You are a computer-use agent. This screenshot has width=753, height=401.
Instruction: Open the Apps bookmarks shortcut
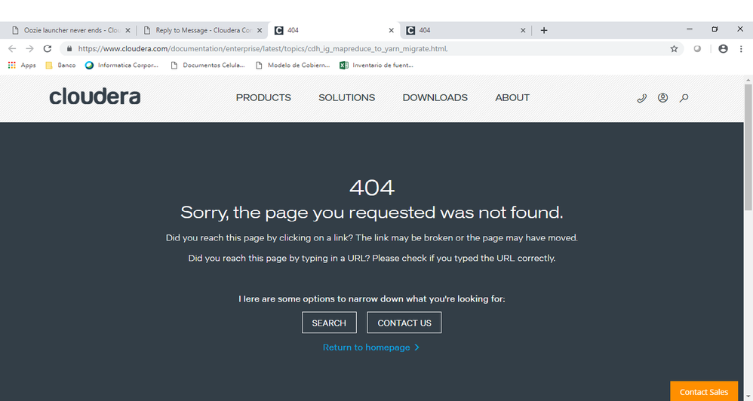point(22,66)
